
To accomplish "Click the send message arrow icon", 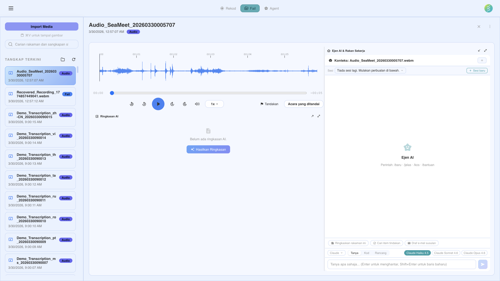I will coord(483,264).
